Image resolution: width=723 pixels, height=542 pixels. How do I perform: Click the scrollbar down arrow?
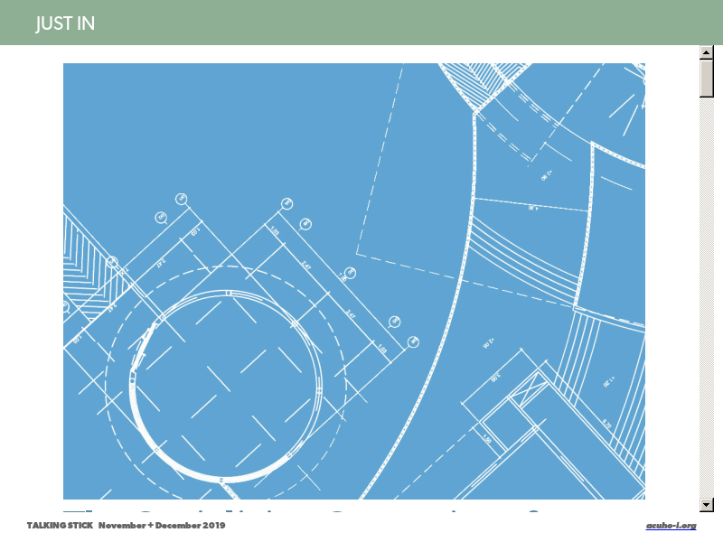(707, 504)
